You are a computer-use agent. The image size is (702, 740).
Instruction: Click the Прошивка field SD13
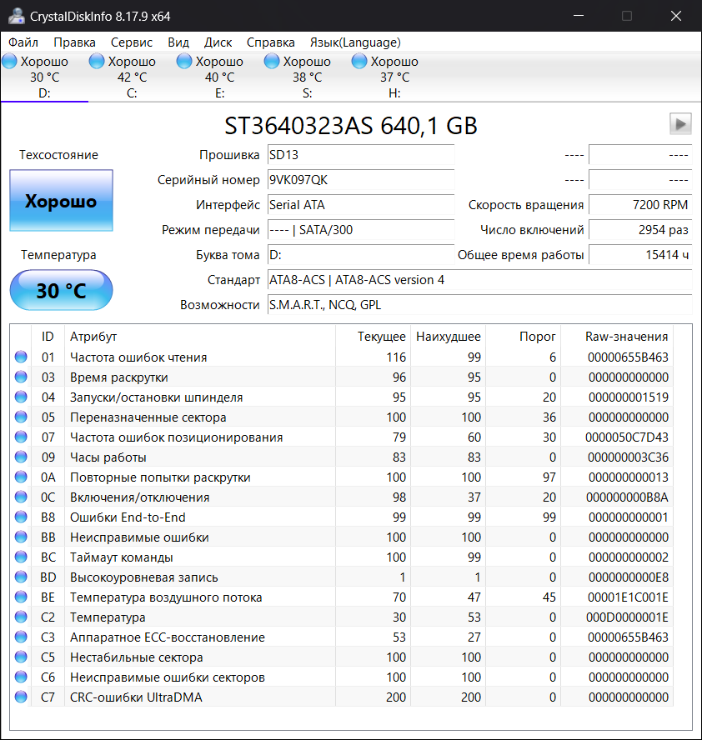tap(361, 155)
